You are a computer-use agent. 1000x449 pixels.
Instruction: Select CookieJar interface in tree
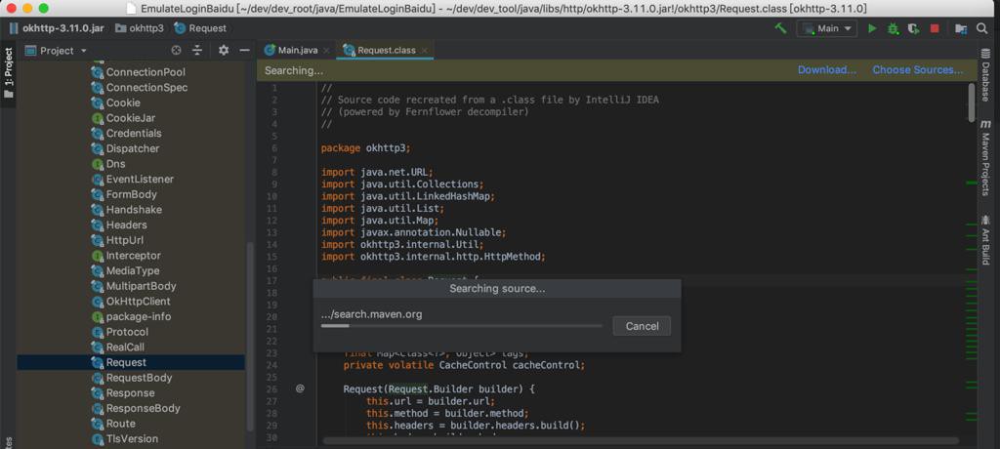pos(123,118)
